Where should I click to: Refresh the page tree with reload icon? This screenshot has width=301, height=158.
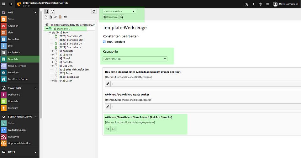click(94, 11)
